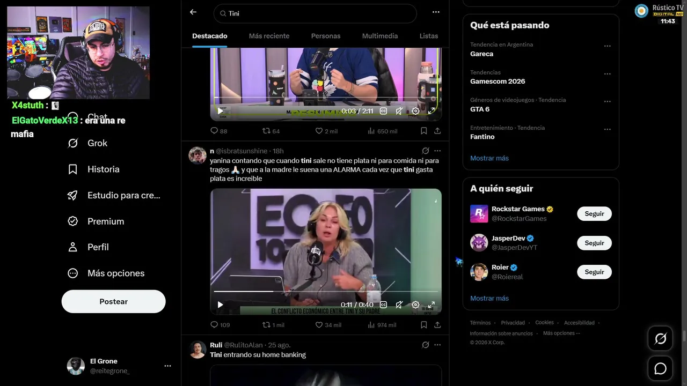
Task: Follow Rockstar Games
Action: 594,214
